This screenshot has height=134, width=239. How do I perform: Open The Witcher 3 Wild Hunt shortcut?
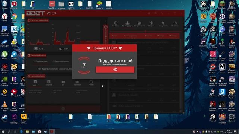(222, 81)
